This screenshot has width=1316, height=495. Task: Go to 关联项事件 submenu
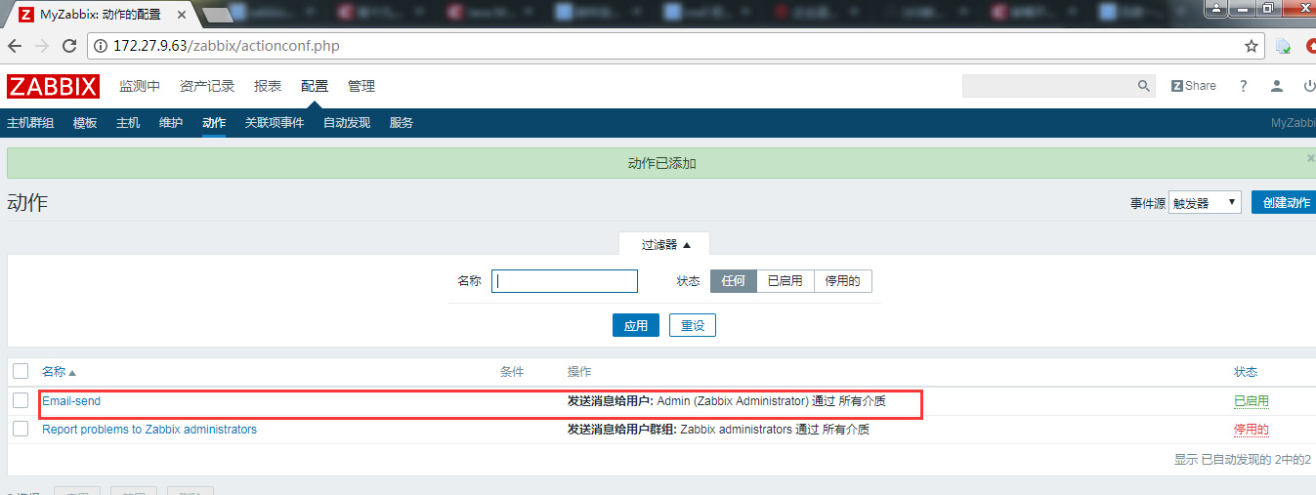pyautogui.click(x=275, y=123)
